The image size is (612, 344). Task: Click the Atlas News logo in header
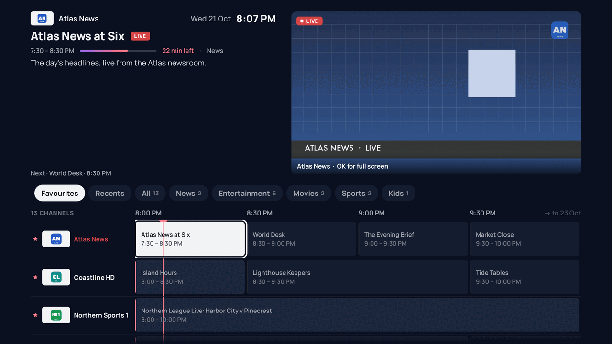point(42,19)
